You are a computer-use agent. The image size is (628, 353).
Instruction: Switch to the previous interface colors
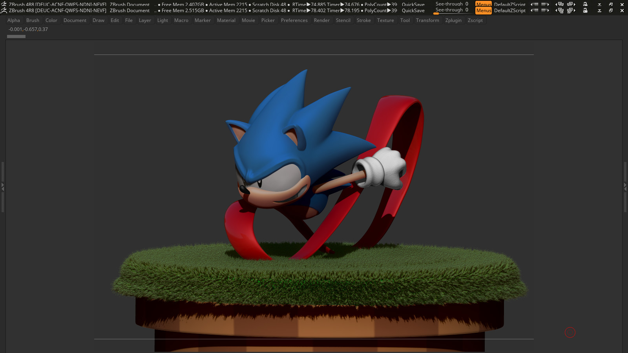pos(535,11)
